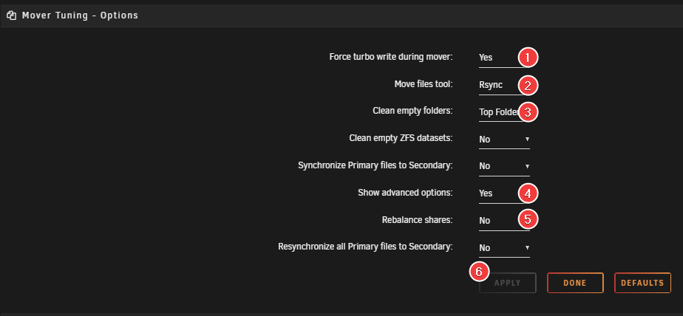Viewport: 683px width, 316px height.
Task: Click the red number 3 badge
Action: [527, 112]
